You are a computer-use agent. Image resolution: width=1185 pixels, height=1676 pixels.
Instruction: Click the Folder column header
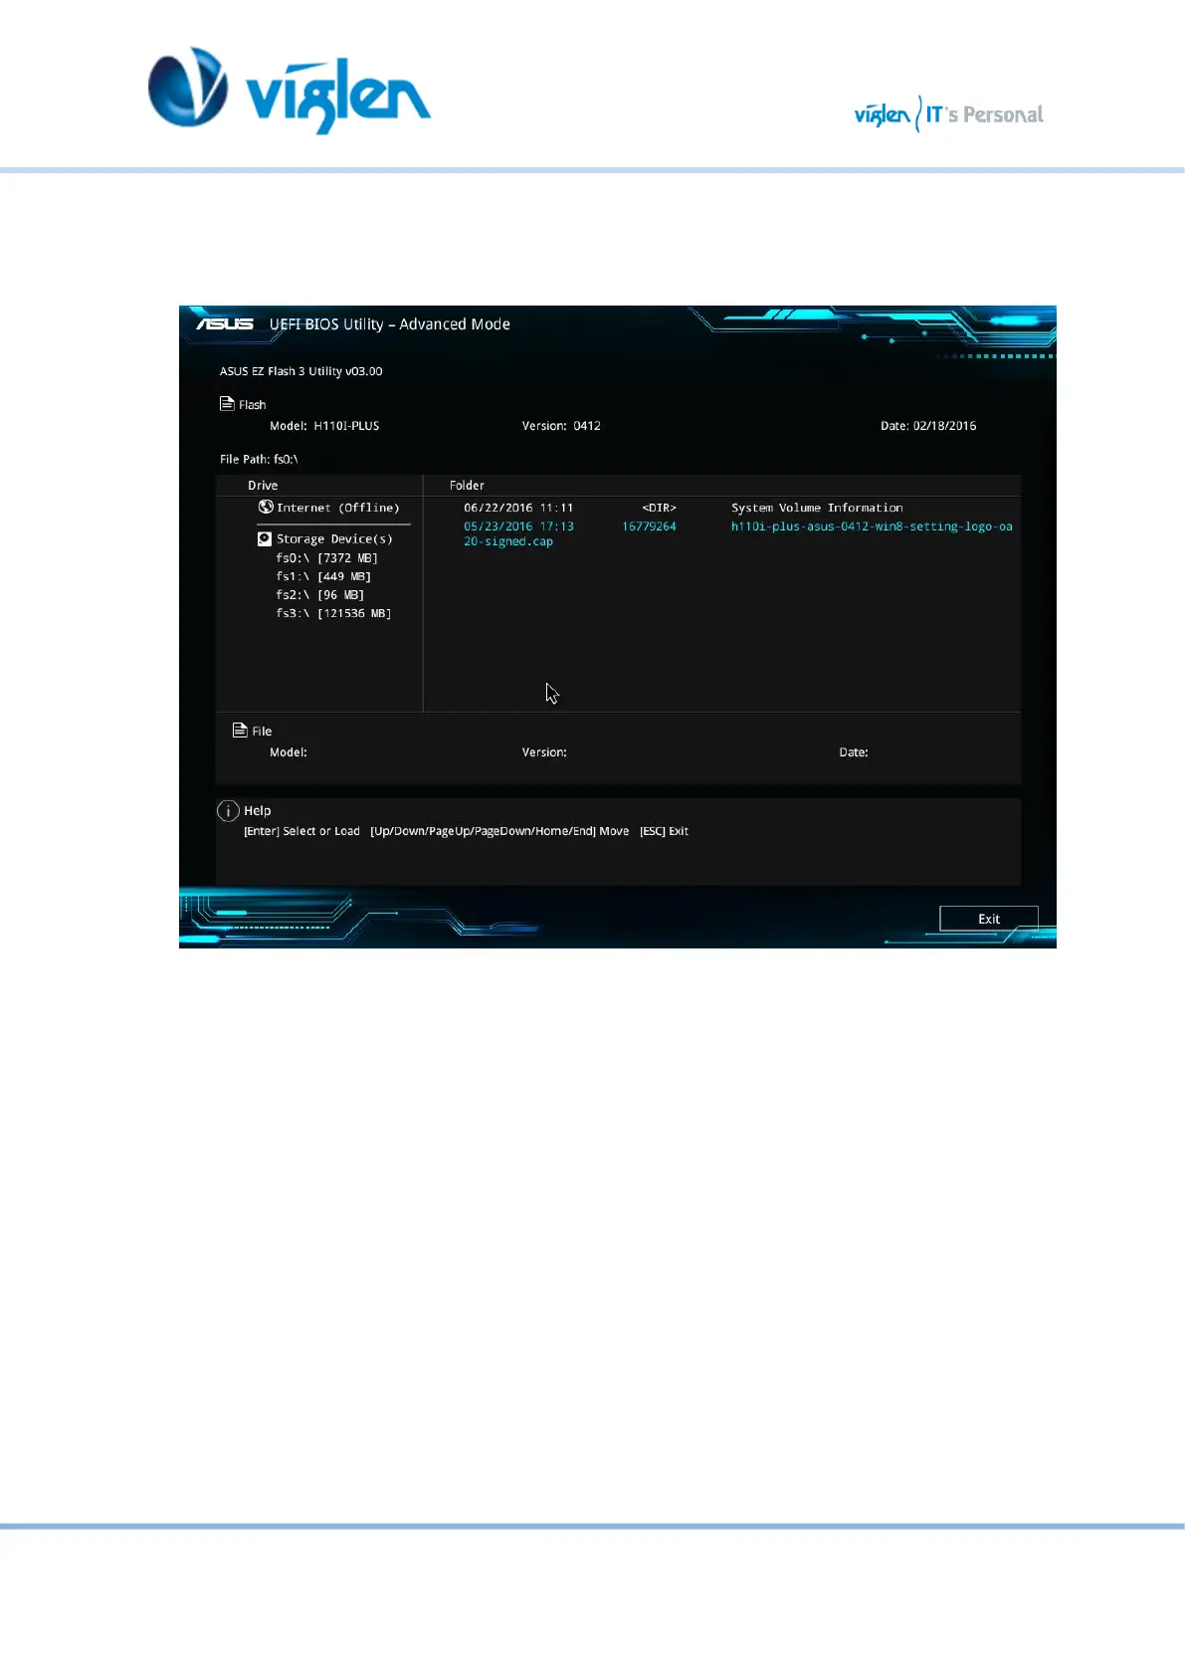[467, 486]
